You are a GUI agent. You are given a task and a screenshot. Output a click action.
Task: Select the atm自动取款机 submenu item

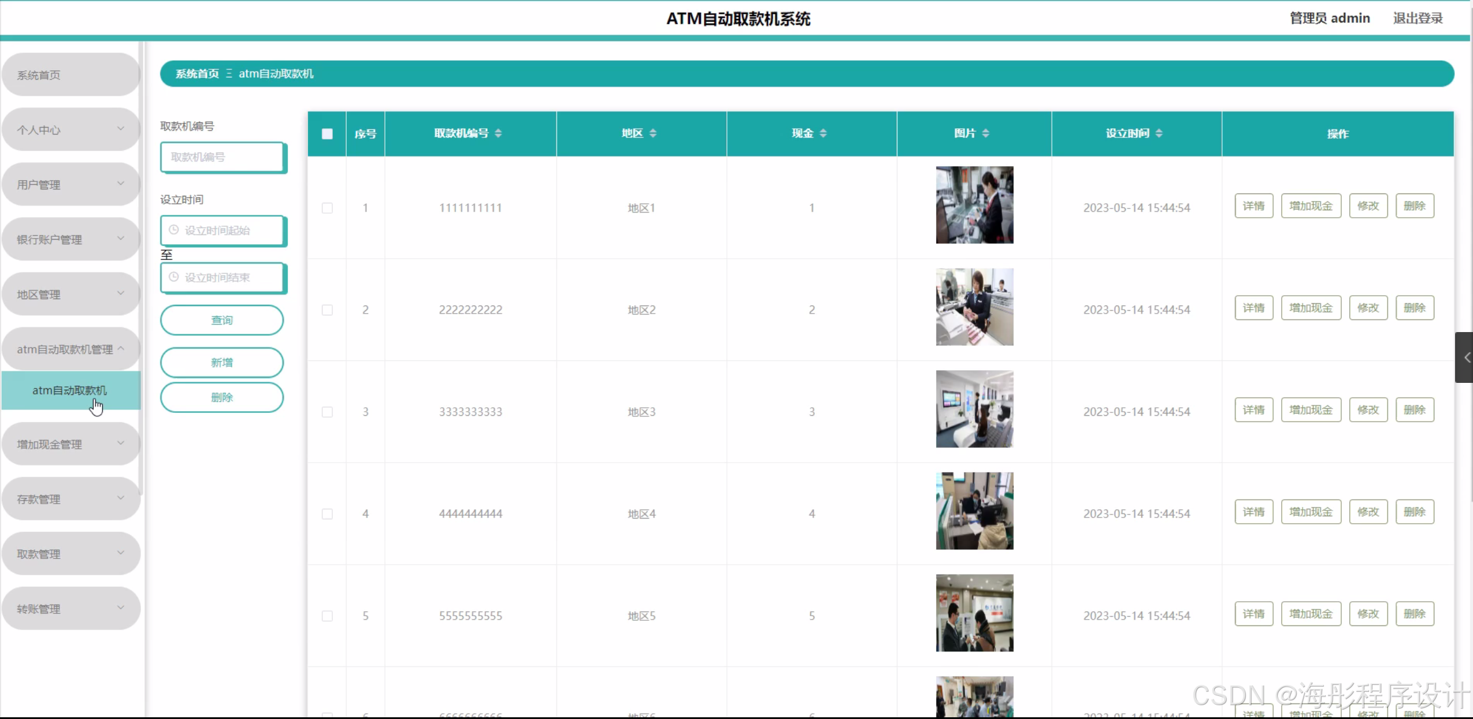[x=69, y=390]
